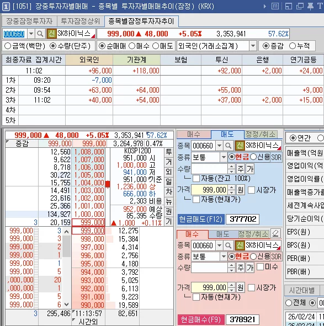Enable 자동(잔고 100%) checkbox
The image size is (324, 326).
196,178
